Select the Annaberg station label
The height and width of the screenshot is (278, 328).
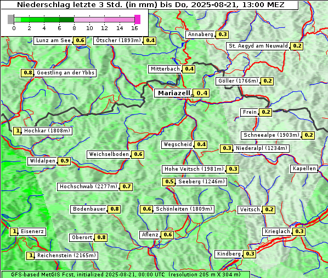coord(200,34)
